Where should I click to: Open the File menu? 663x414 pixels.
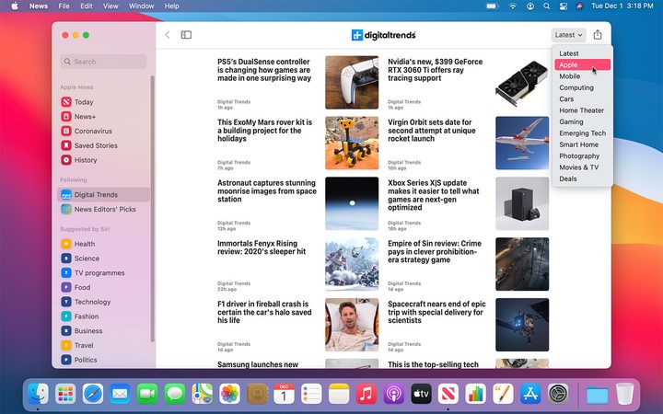tap(64, 6)
